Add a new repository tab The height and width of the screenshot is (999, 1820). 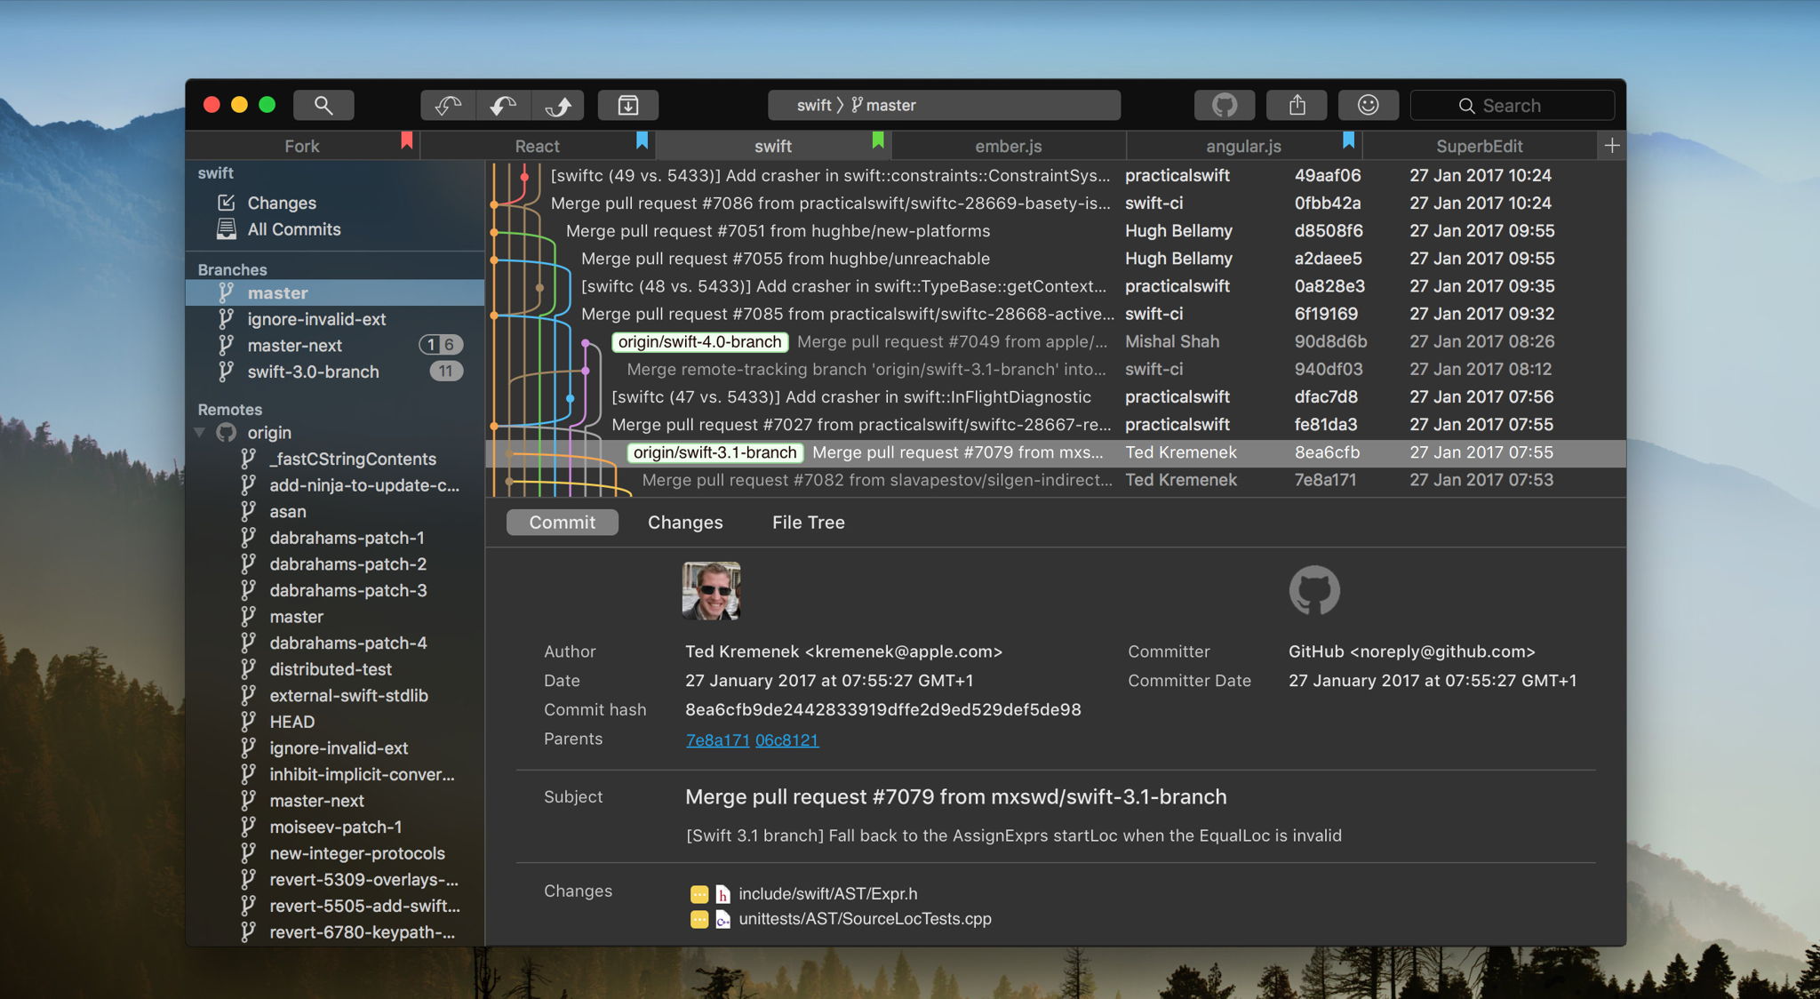(1612, 145)
